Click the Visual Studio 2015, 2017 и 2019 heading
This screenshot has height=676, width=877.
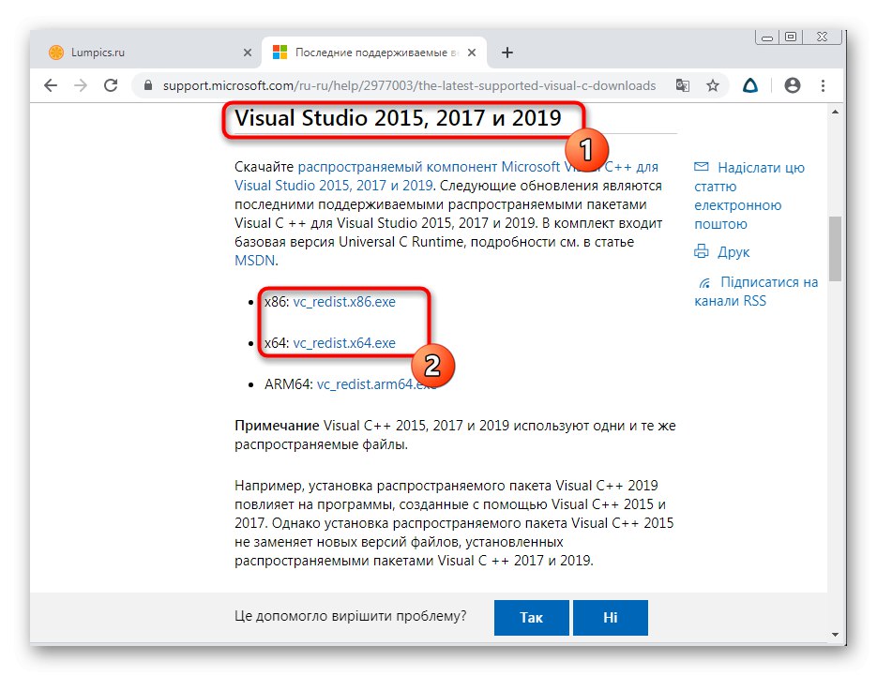coord(398,118)
